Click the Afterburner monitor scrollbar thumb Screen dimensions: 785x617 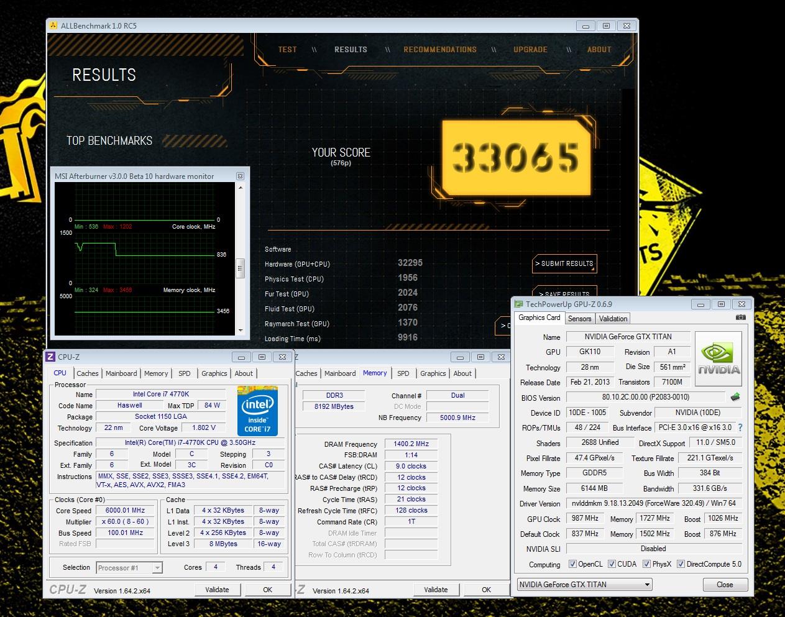click(x=240, y=269)
